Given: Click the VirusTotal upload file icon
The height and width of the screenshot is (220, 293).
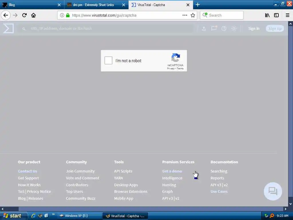Looking at the screenshot, I should (x=204, y=28).
